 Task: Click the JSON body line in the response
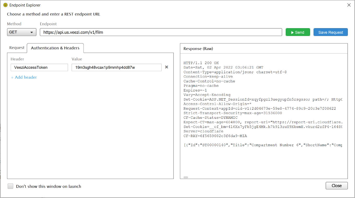263,145
